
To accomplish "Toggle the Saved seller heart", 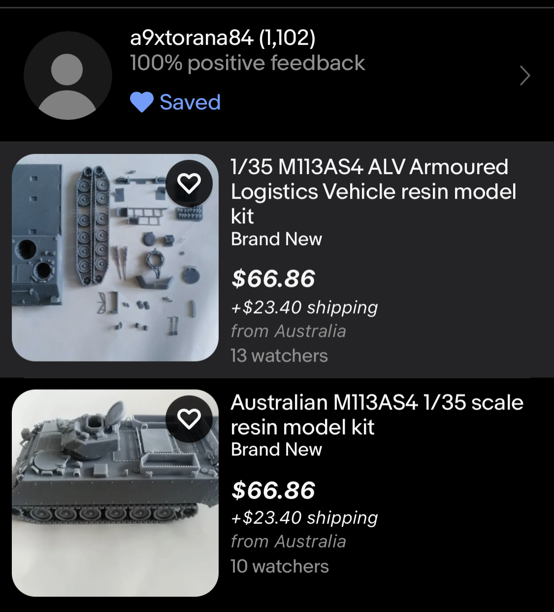I will click(142, 103).
